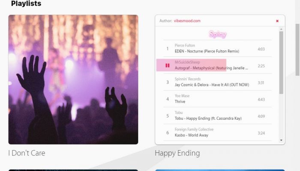Click the Happy Ending playlist title
300x171 pixels.
coord(177,153)
